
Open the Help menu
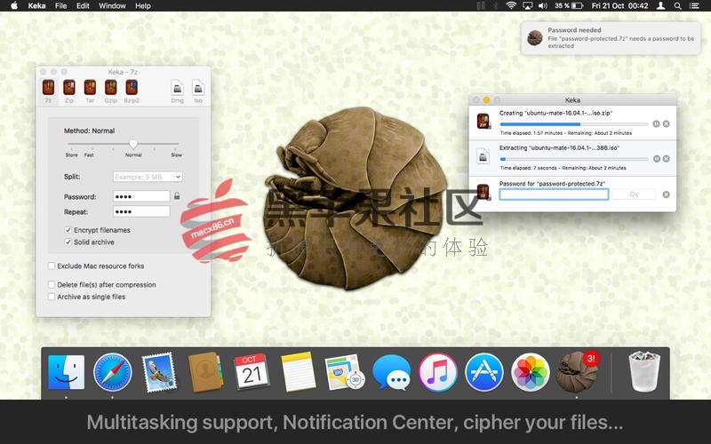143,6
